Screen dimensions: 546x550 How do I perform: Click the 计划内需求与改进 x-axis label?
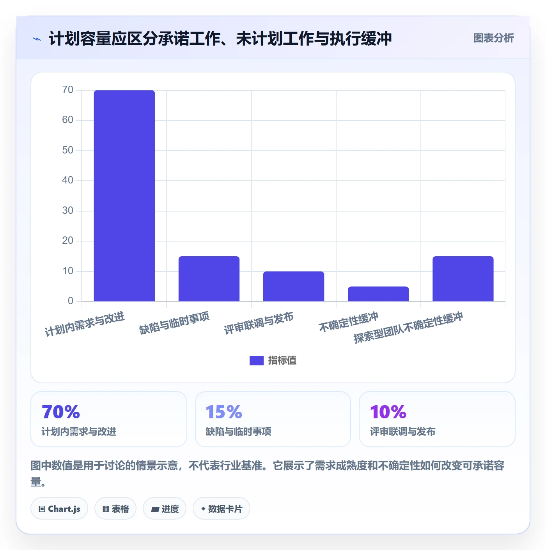click(x=85, y=324)
